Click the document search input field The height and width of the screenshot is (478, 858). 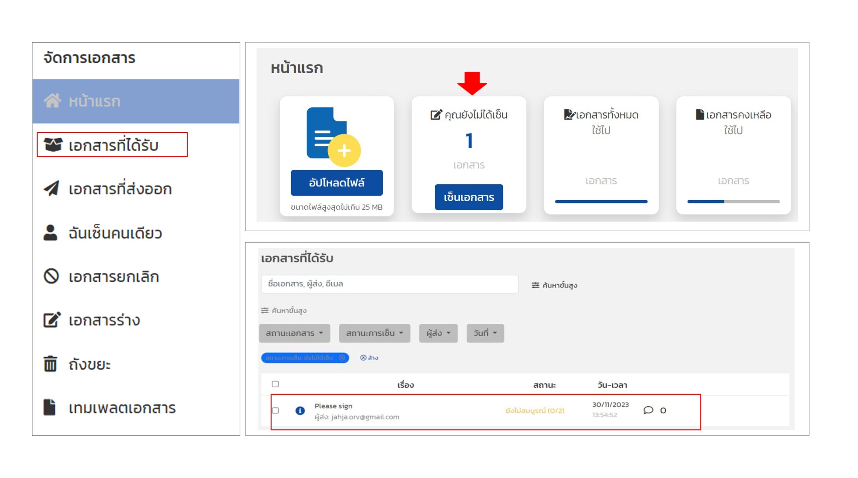tap(389, 284)
